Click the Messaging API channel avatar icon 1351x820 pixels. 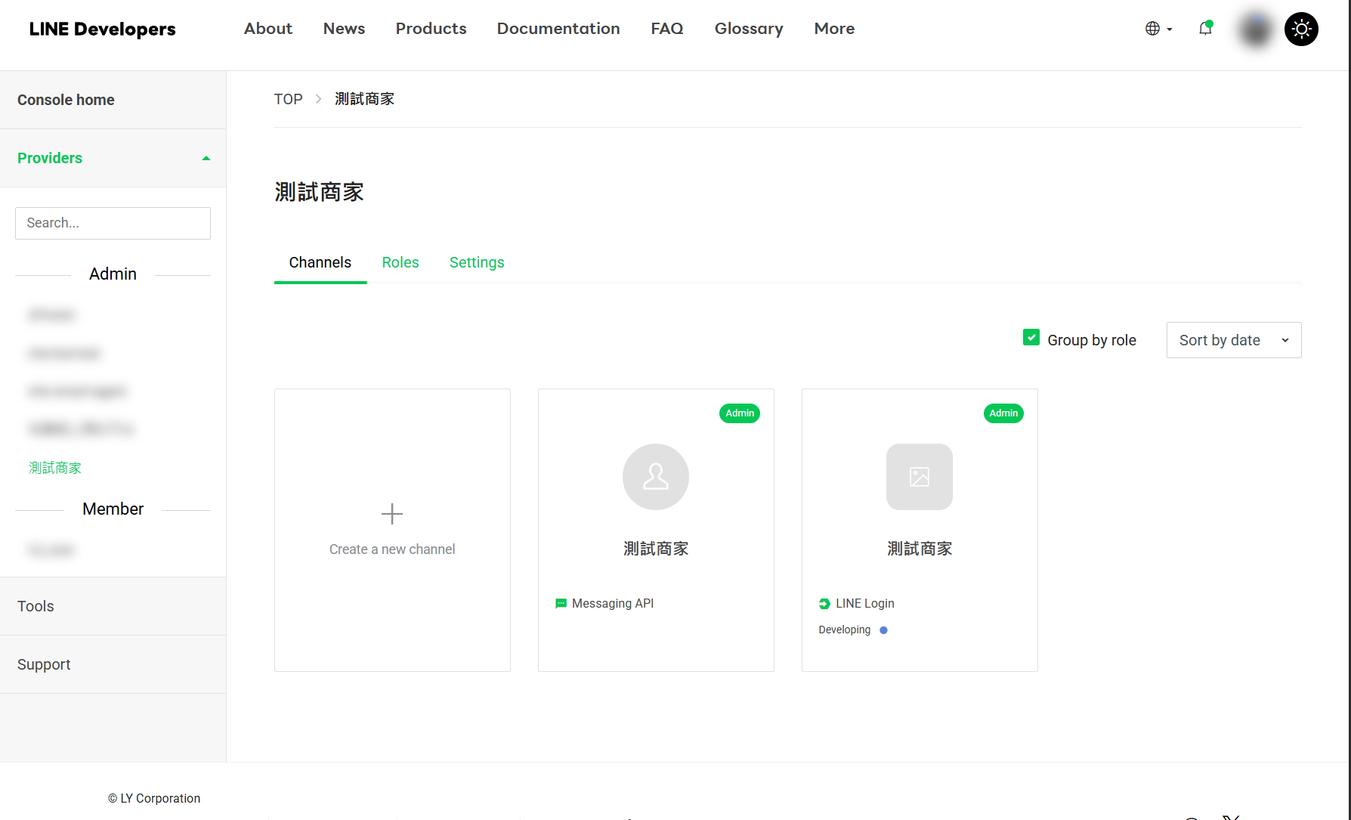click(656, 477)
